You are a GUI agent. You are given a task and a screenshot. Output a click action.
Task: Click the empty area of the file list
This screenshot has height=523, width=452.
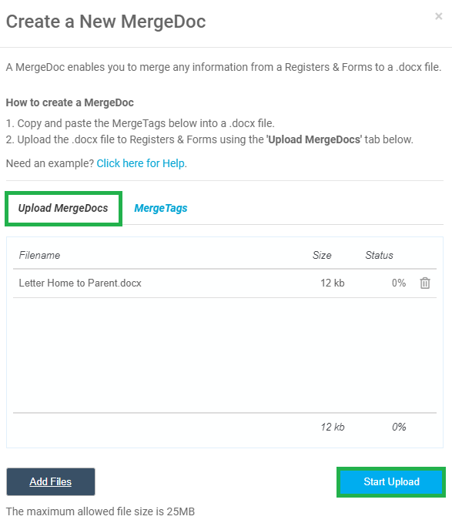225,355
